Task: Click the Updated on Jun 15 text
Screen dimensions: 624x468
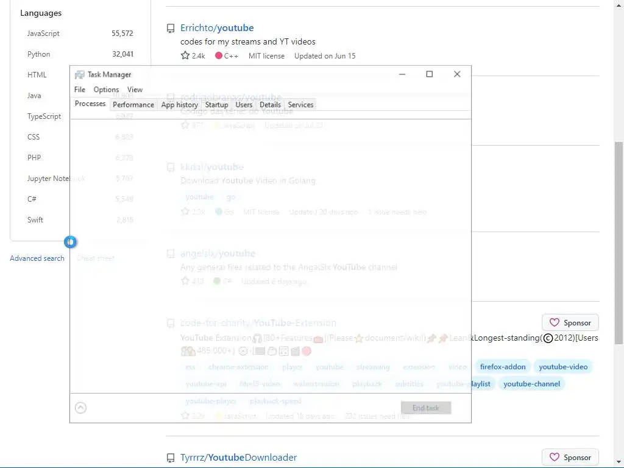Action: click(x=325, y=56)
